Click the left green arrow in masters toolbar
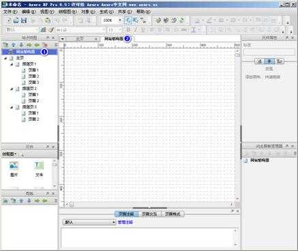 [x=45, y=201]
